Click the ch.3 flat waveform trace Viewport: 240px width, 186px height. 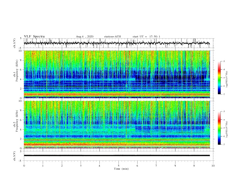coord(117,156)
